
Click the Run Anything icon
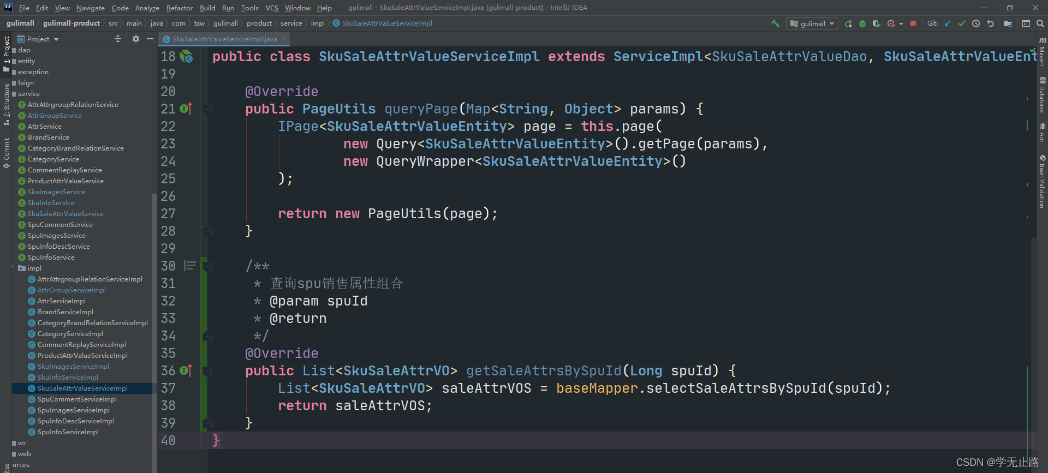tap(1026, 23)
